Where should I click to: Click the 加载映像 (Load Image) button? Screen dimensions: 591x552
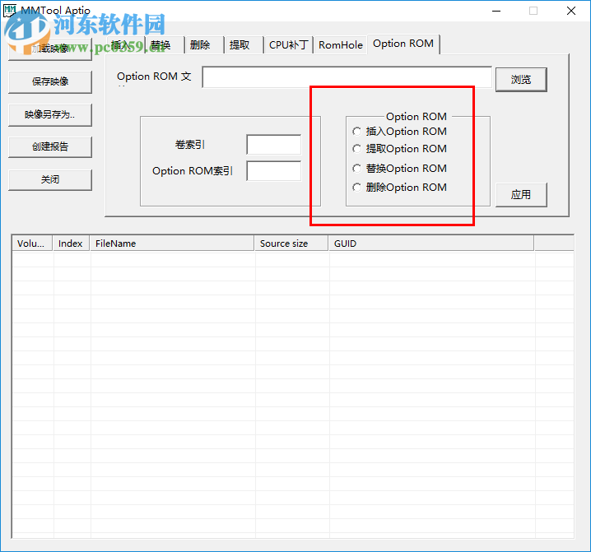pos(50,49)
